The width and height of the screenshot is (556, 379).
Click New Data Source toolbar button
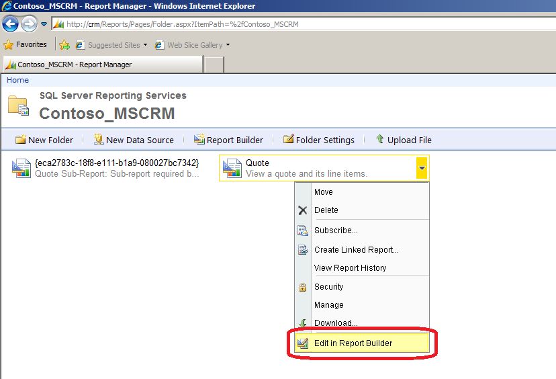[134, 140]
